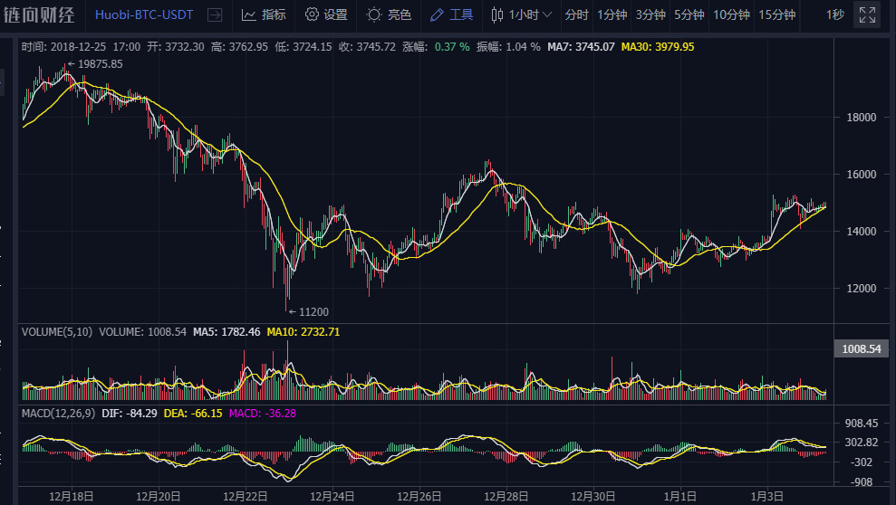Click the 1月3日 date axis label
Viewport: 896px width, 505px height.
point(766,497)
